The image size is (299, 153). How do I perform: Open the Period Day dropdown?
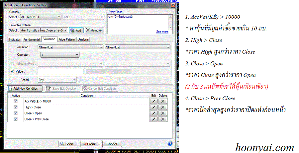(57, 80)
